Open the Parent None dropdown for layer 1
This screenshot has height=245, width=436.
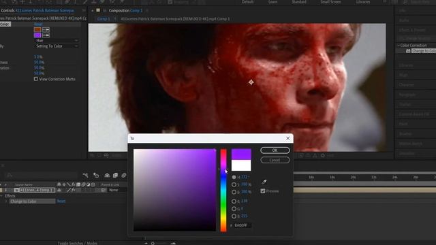pyautogui.click(x=116, y=191)
